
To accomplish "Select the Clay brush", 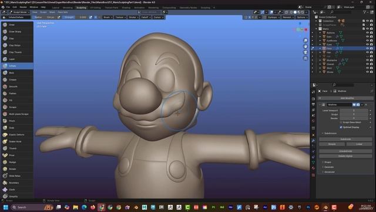I will pyautogui.click(x=17, y=38).
